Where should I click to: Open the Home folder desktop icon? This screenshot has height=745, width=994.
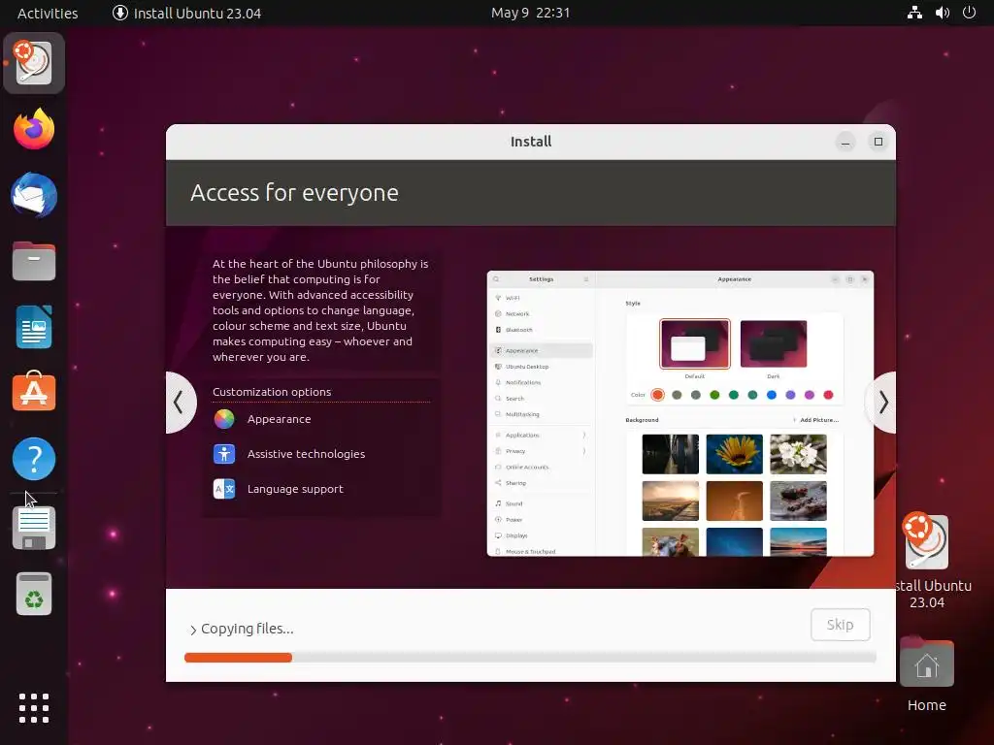coord(927,662)
